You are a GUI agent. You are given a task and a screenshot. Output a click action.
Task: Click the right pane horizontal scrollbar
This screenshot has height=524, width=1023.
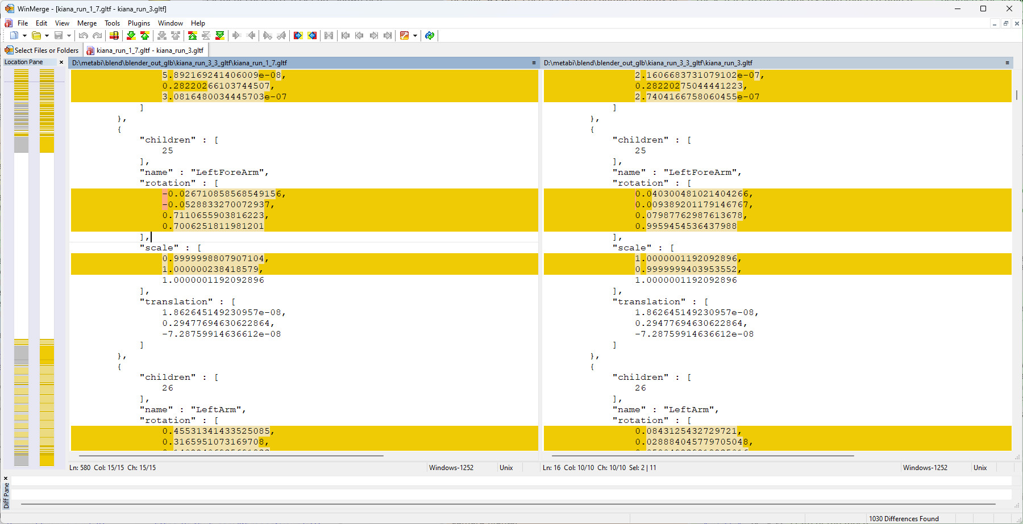coord(702,455)
